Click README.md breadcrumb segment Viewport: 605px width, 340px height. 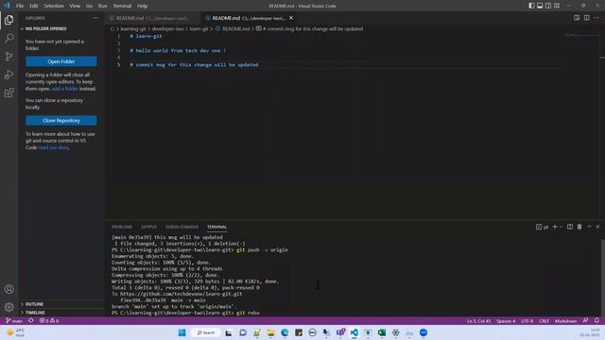click(x=233, y=28)
